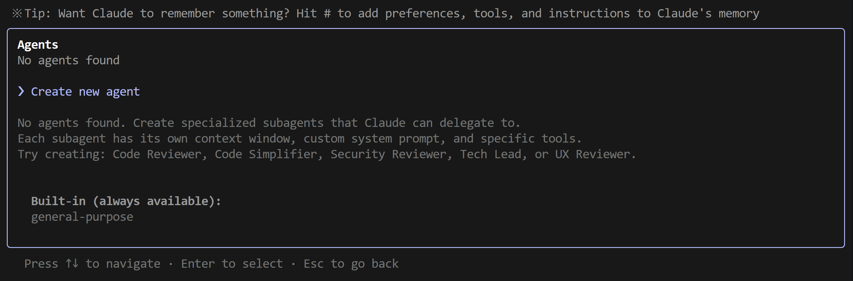The image size is (853, 281).
Task: Click the # character in the tip line
Action: tap(327, 14)
